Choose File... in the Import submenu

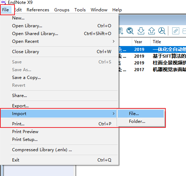141,114
